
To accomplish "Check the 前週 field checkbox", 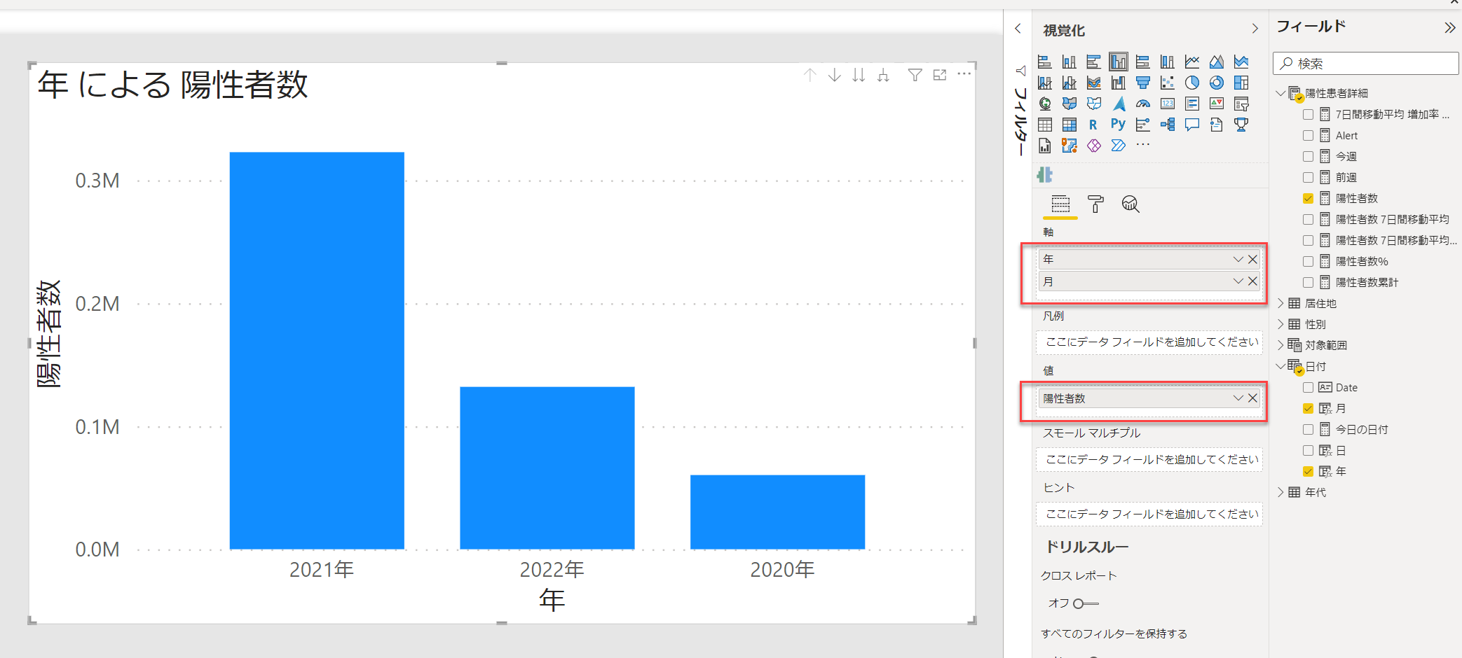I will click(1308, 177).
